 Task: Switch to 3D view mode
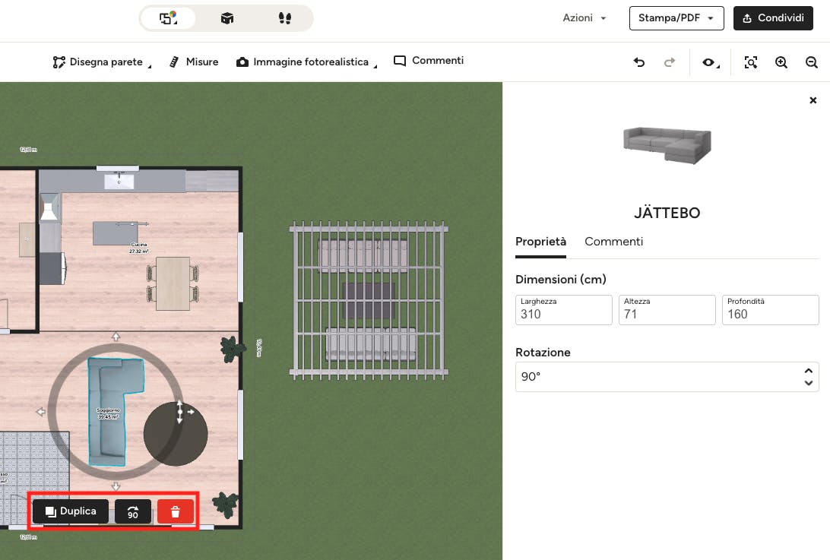(x=227, y=18)
